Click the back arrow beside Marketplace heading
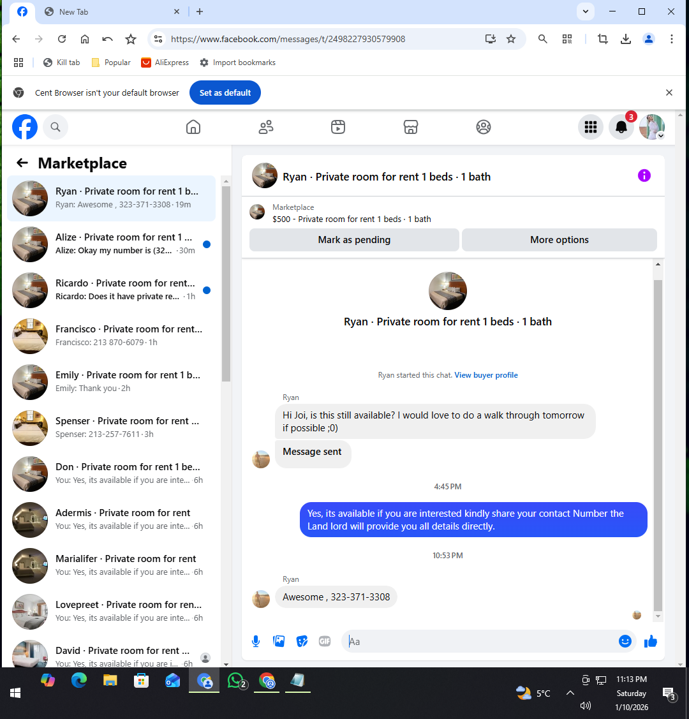The height and width of the screenshot is (719, 689). (22, 163)
